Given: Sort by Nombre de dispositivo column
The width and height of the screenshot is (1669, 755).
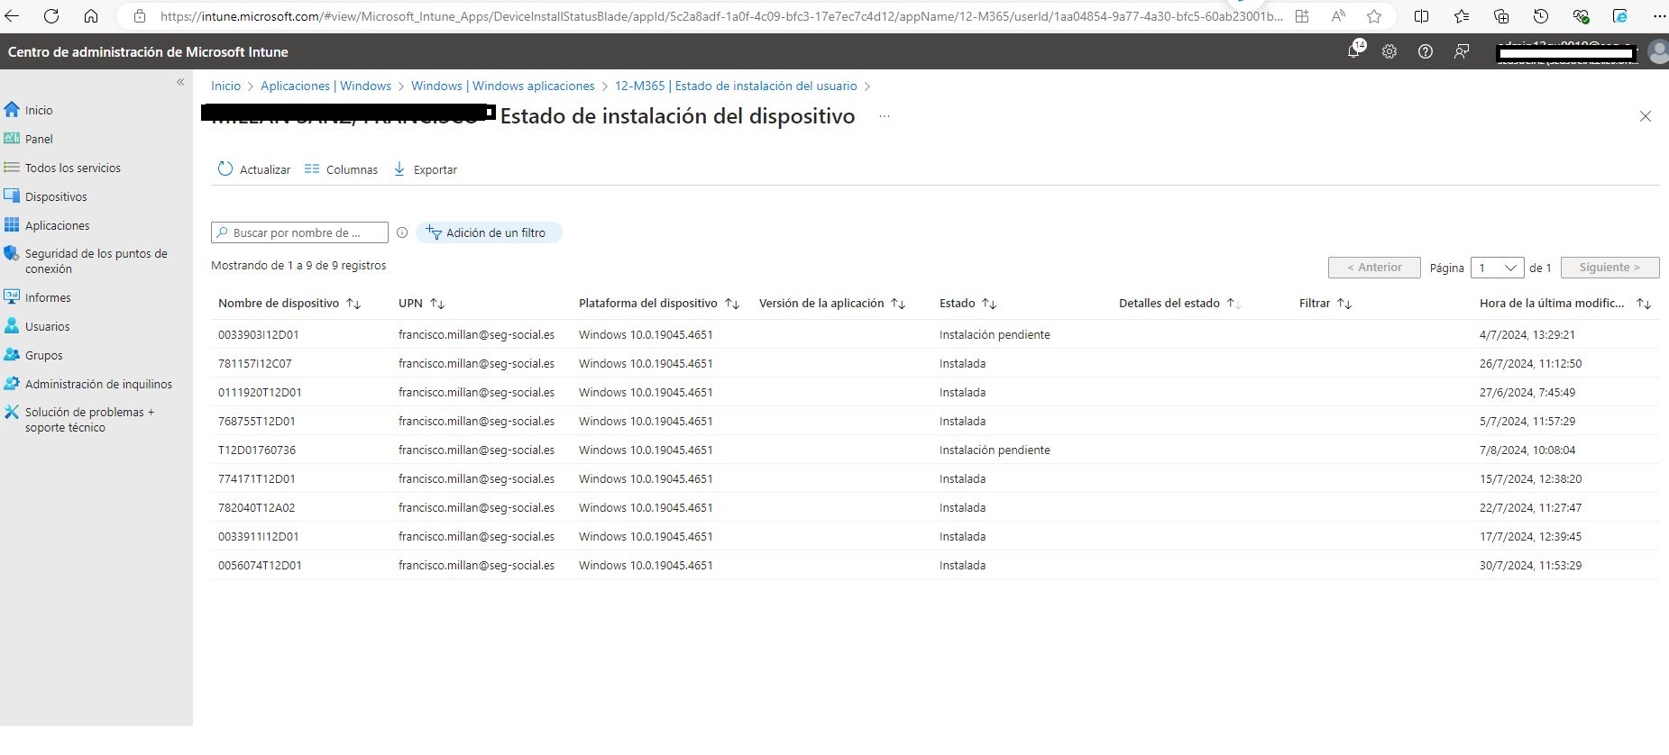Looking at the screenshot, I should click(289, 304).
